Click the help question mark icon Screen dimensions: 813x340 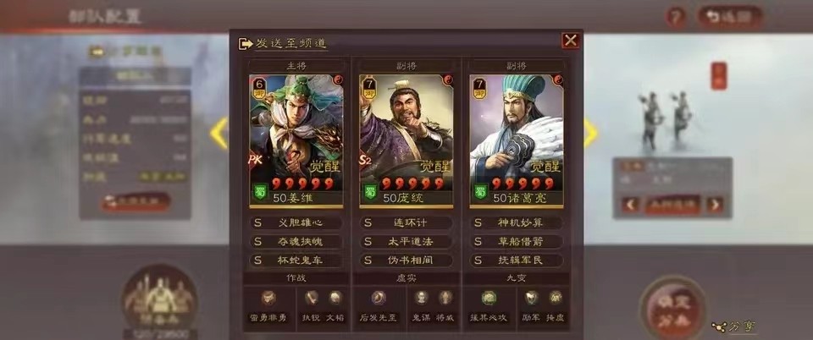click(676, 18)
